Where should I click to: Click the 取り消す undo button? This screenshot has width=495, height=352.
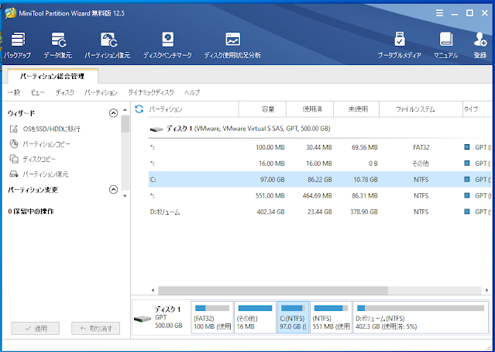[95, 328]
